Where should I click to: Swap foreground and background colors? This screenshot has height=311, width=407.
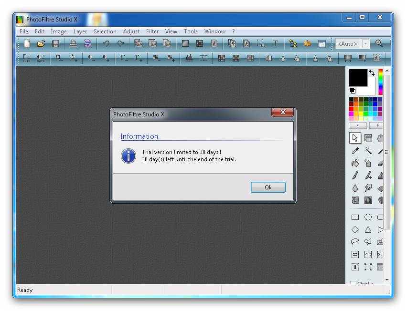372,73
